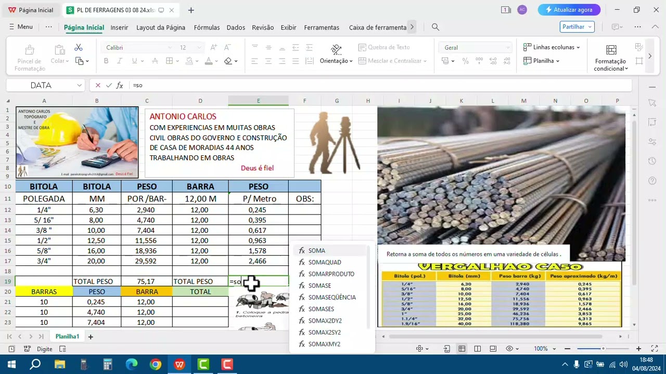Screen dimensions: 666x374
Task: Switch to the Fórmulas ribbon tab
Action: [207, 28]
